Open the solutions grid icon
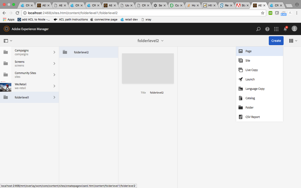Screen dimensions: 301x188 click(x=276, y=29)
